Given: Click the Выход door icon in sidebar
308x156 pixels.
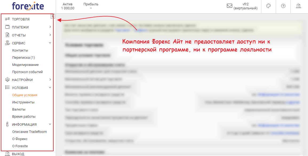Looking at the screenshot, I should [7, 154].
